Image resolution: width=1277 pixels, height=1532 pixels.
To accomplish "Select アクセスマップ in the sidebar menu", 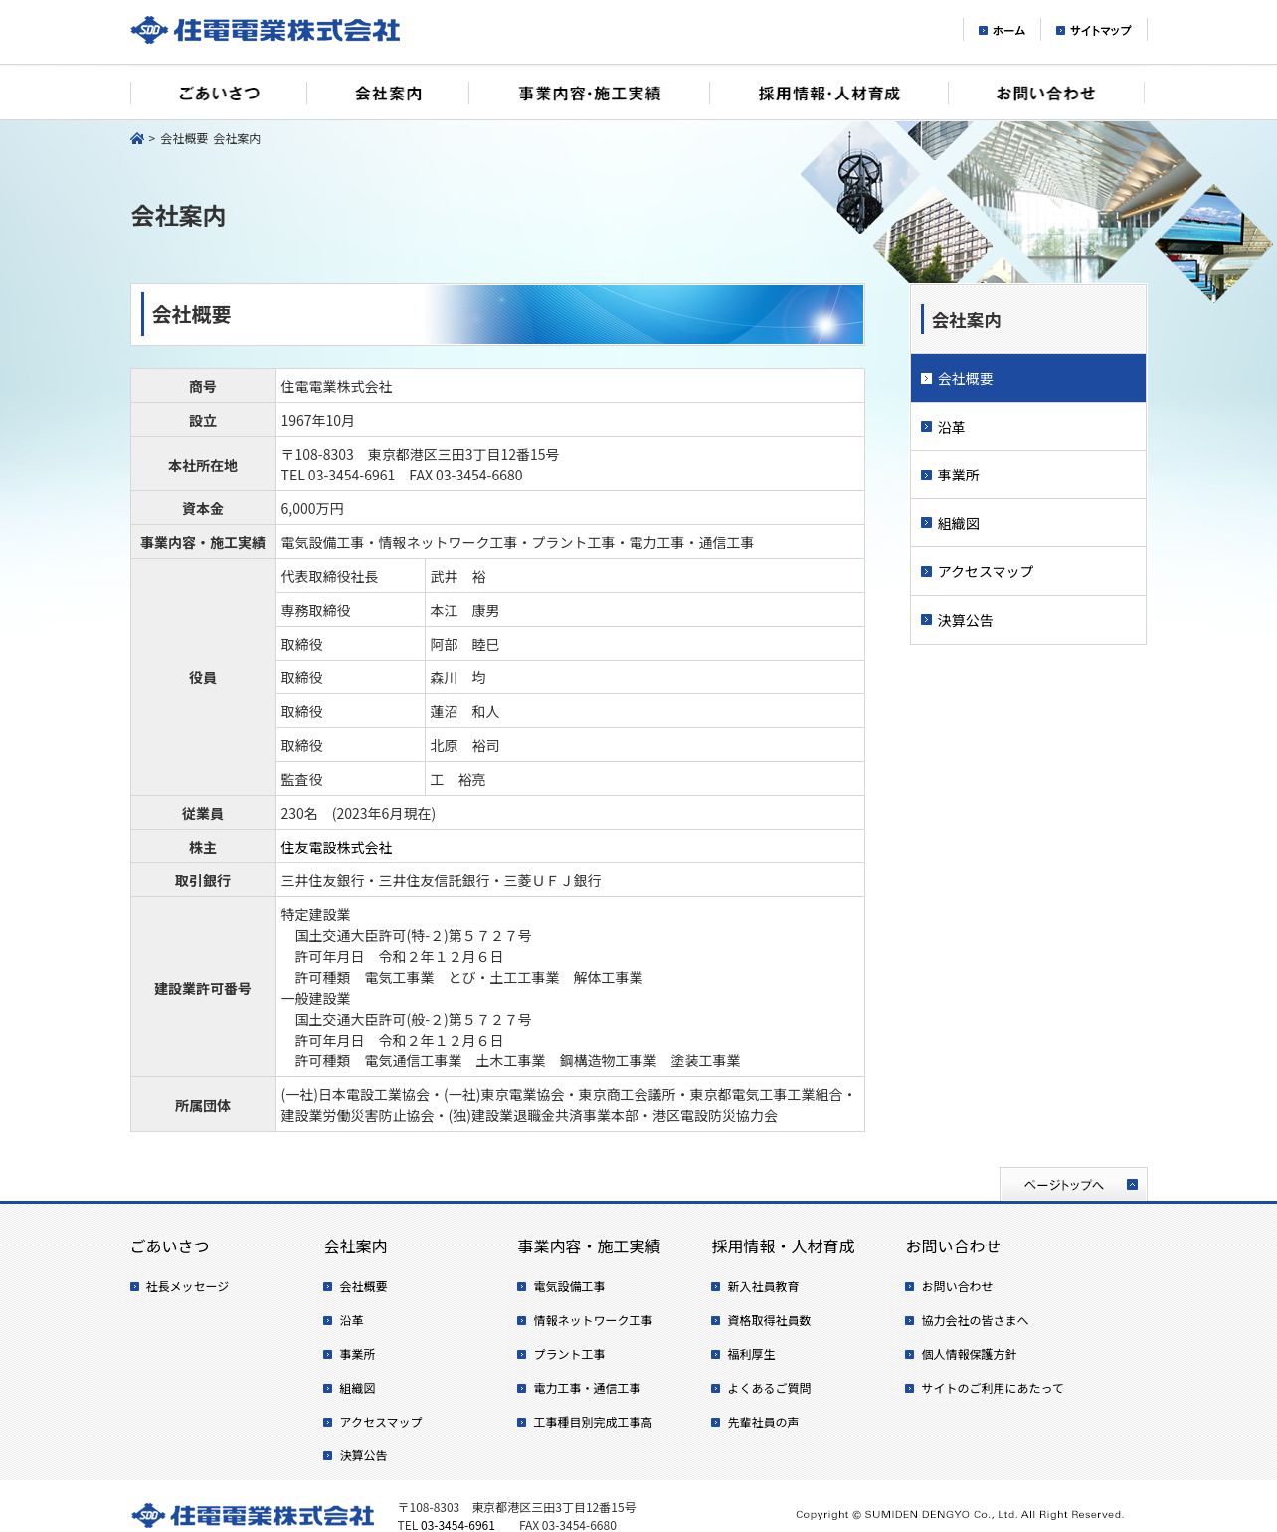I will tap(1028, 571).
